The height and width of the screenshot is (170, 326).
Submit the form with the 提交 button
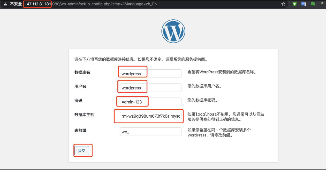coord(82,151)
